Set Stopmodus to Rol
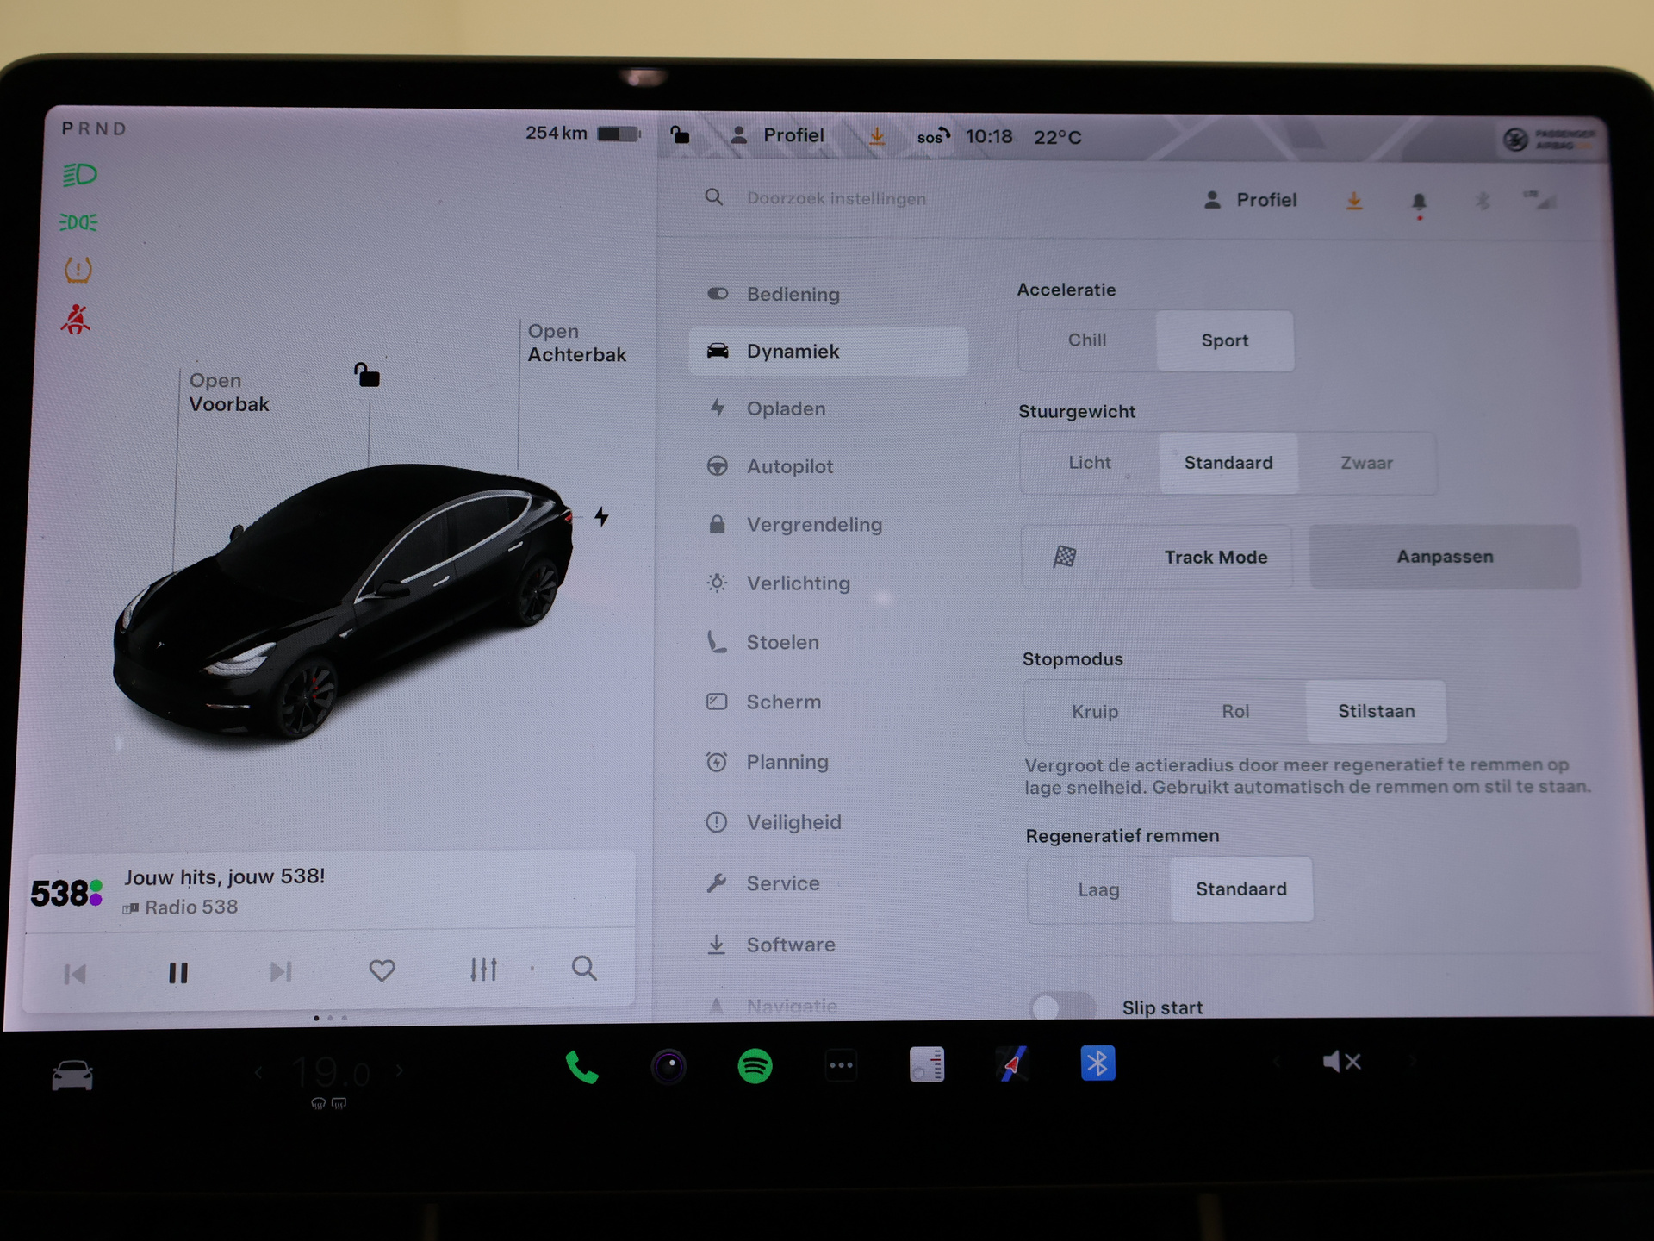The height and width of the screenshot is (1241, 1654). [1235, 712]
